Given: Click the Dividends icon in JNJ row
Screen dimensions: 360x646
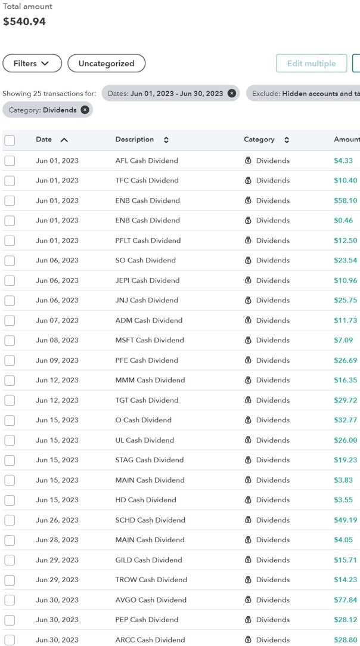Looking at the screenshot, I should point(248,300).
